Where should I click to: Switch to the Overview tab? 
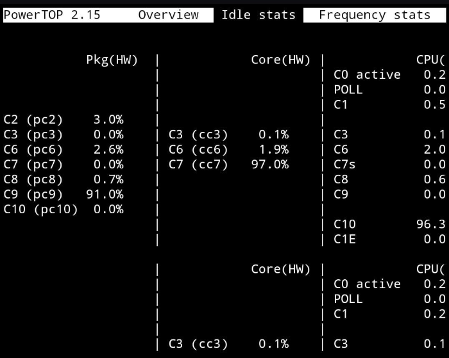click(x=168, y=15)
